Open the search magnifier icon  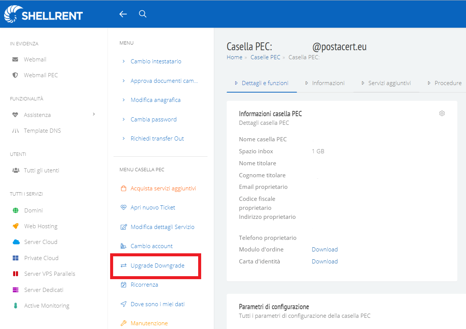click(142, 14)
